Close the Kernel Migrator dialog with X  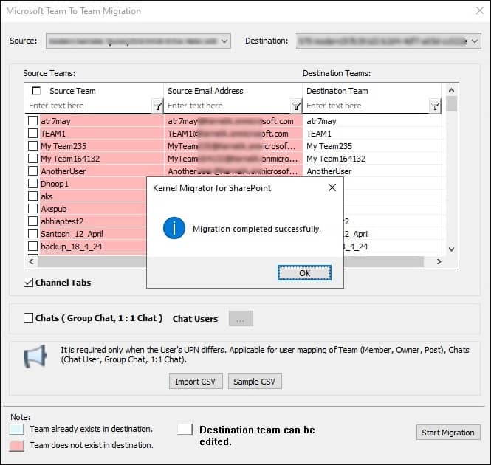[x=332, y=187]
